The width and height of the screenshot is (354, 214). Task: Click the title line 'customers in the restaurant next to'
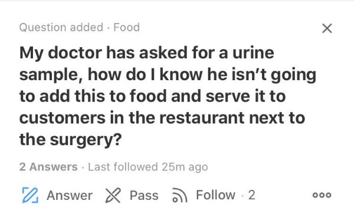(162, 118)
